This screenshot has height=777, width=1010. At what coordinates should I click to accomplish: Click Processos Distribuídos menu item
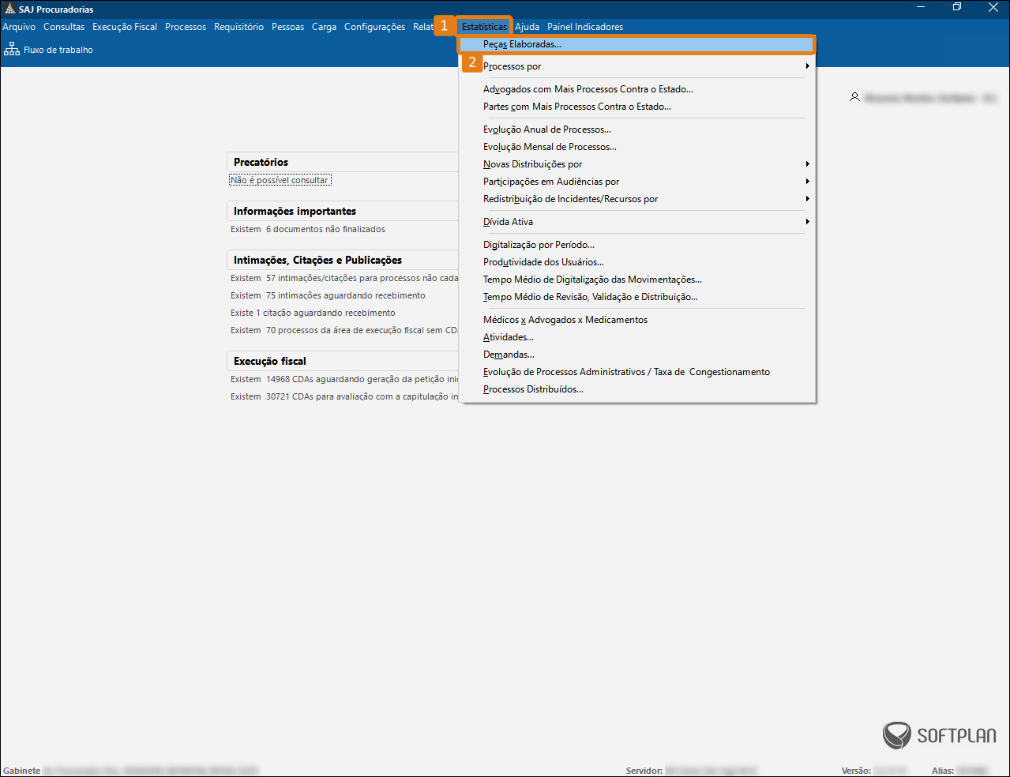point(533,389)
